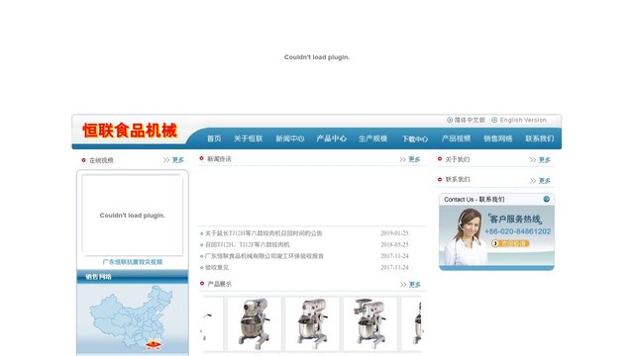The width and height of the screenshot is (634, 356).
Task: Open the second mixer product thumbnail
Action: (312, 323)
